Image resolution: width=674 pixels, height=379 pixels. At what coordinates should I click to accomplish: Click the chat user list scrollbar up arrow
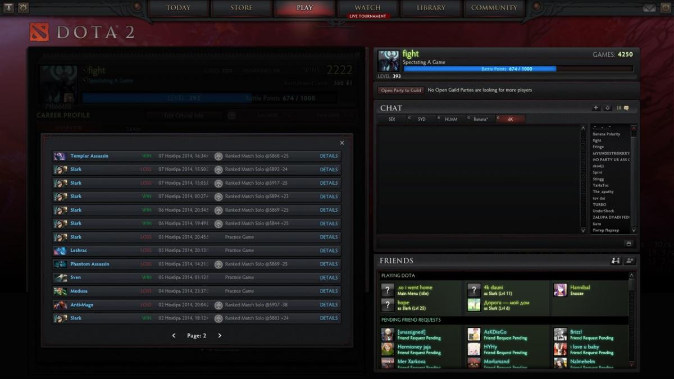click(x=634, y=128)
